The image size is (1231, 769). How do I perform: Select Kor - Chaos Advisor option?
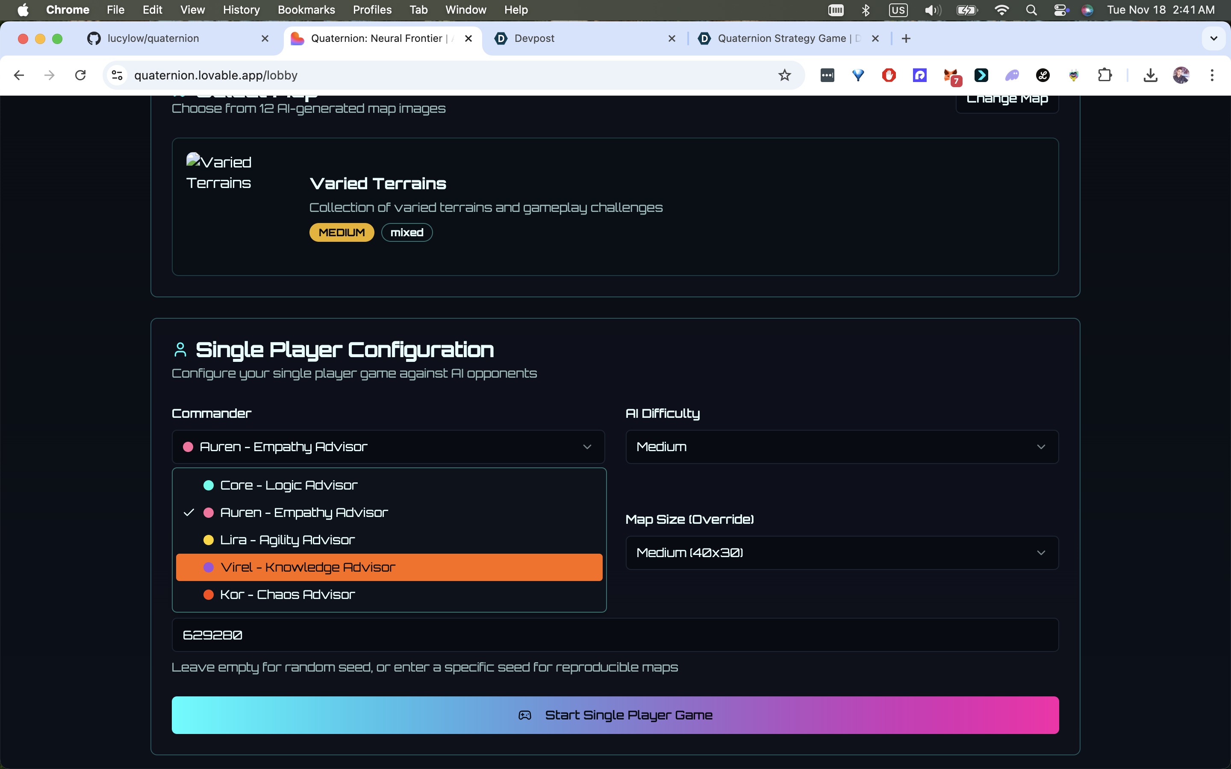[287, 595]
